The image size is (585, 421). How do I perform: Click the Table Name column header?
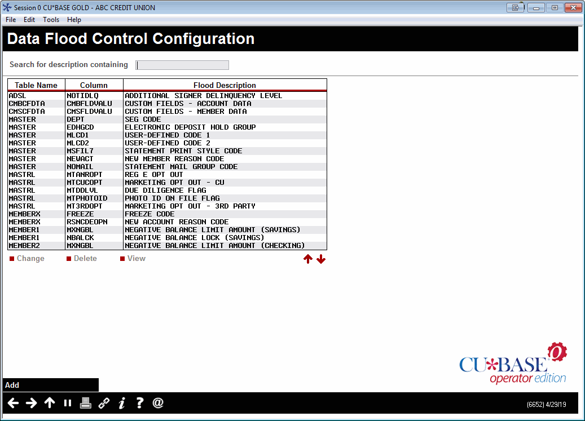pyautogui.click(x=36, y=85)
